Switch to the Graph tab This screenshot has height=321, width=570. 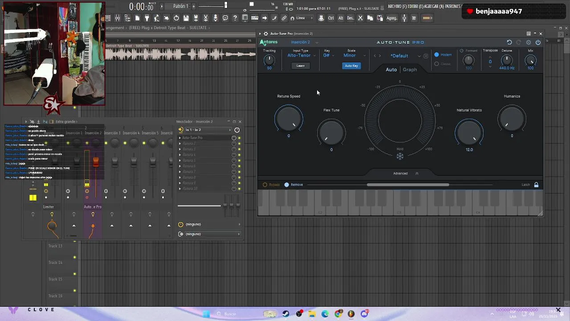click(x=410, y=70)
